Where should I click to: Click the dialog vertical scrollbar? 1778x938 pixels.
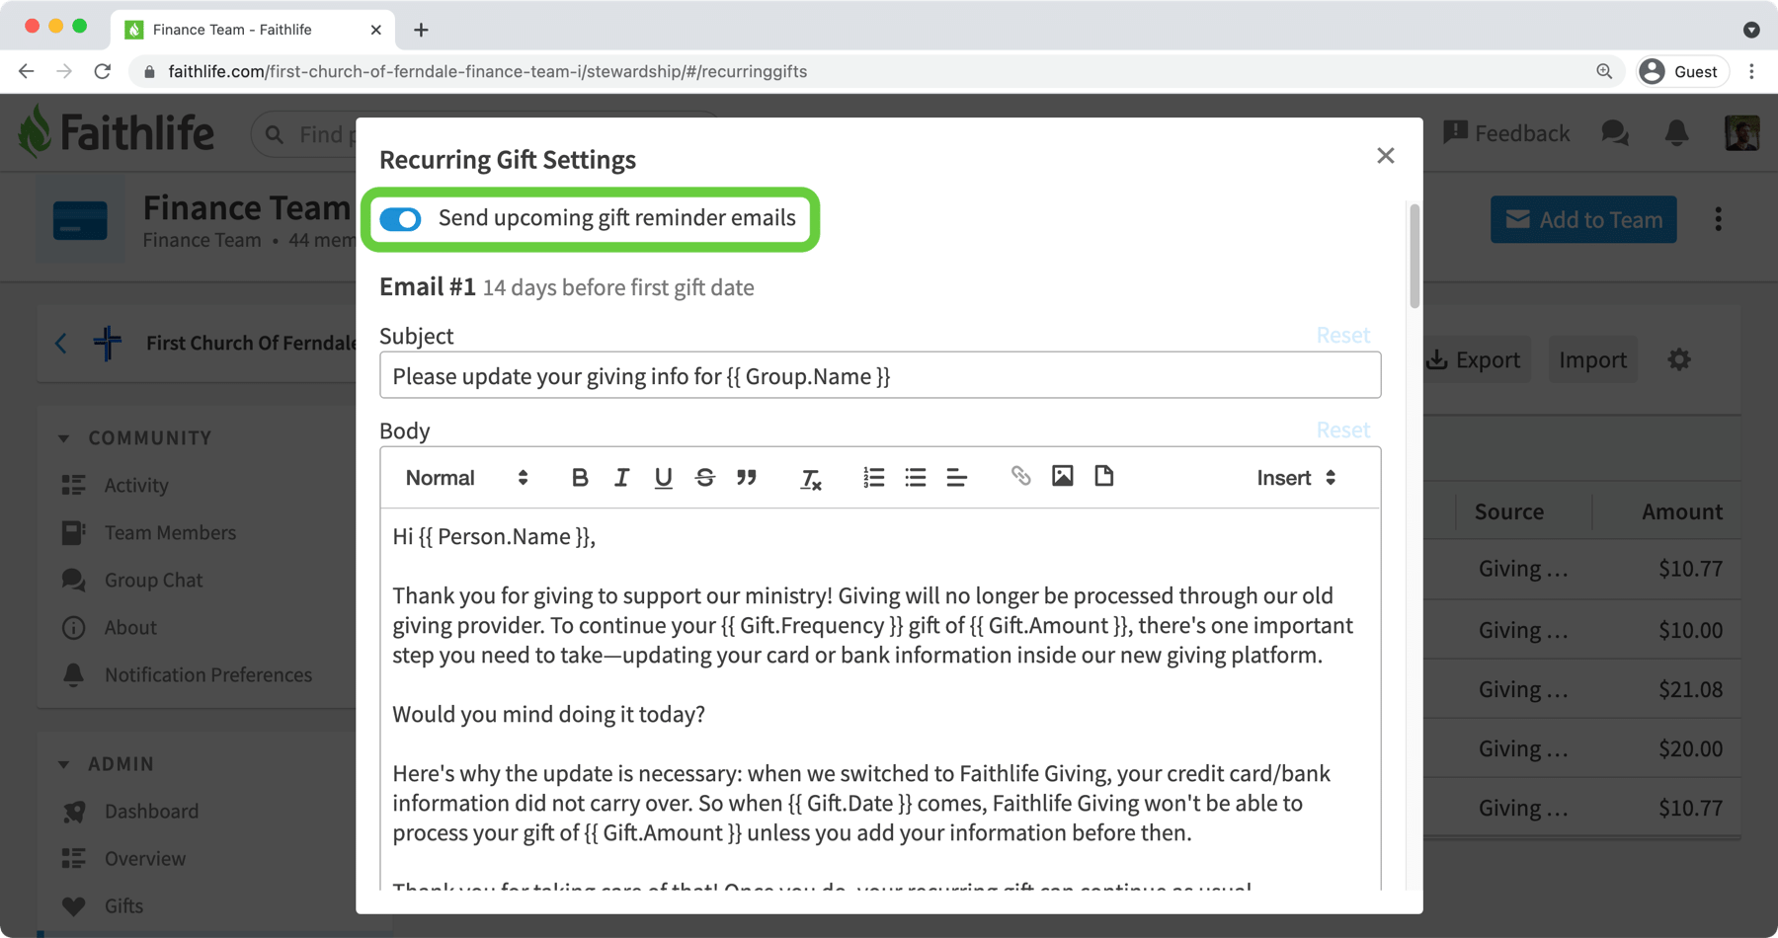pos(1414,257)
